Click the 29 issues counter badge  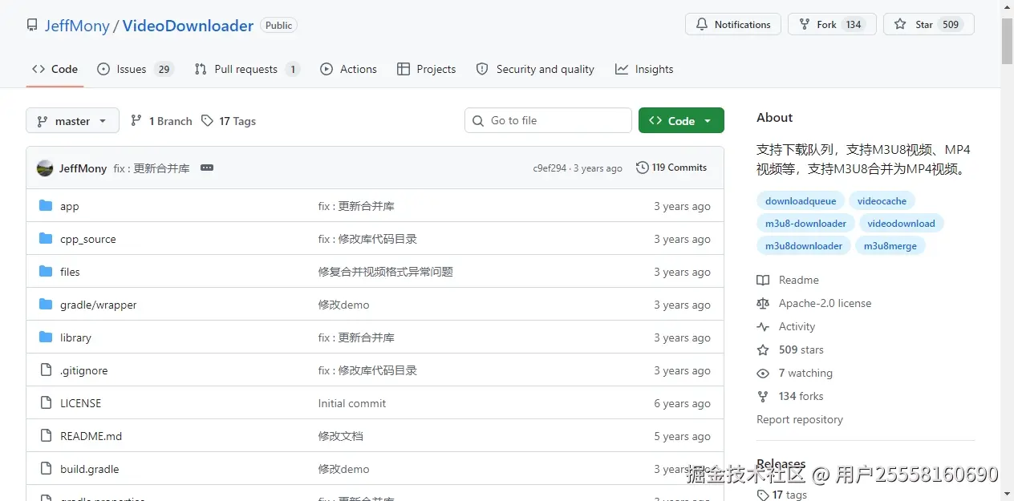164,69
